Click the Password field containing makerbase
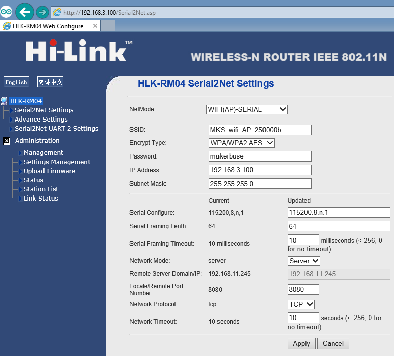 point(260,156)
